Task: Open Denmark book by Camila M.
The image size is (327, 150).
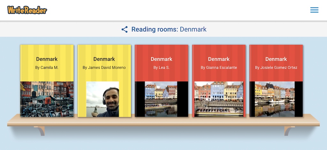Action: pos(47,81)
